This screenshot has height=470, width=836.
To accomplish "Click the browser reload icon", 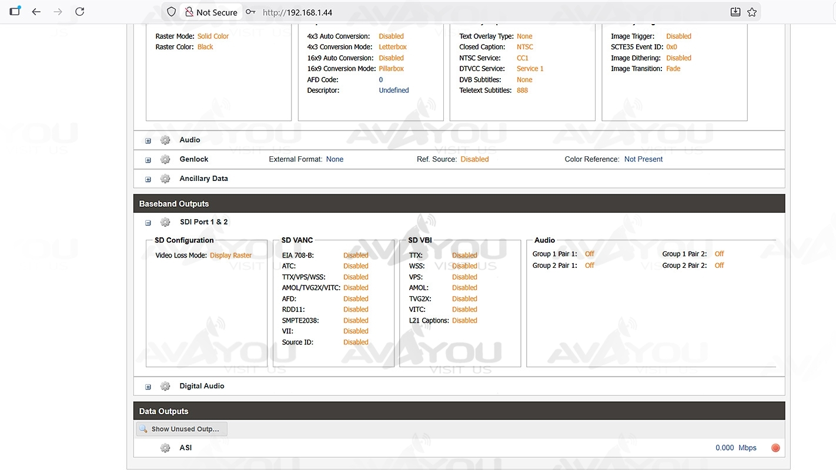I will click(80, 12).
